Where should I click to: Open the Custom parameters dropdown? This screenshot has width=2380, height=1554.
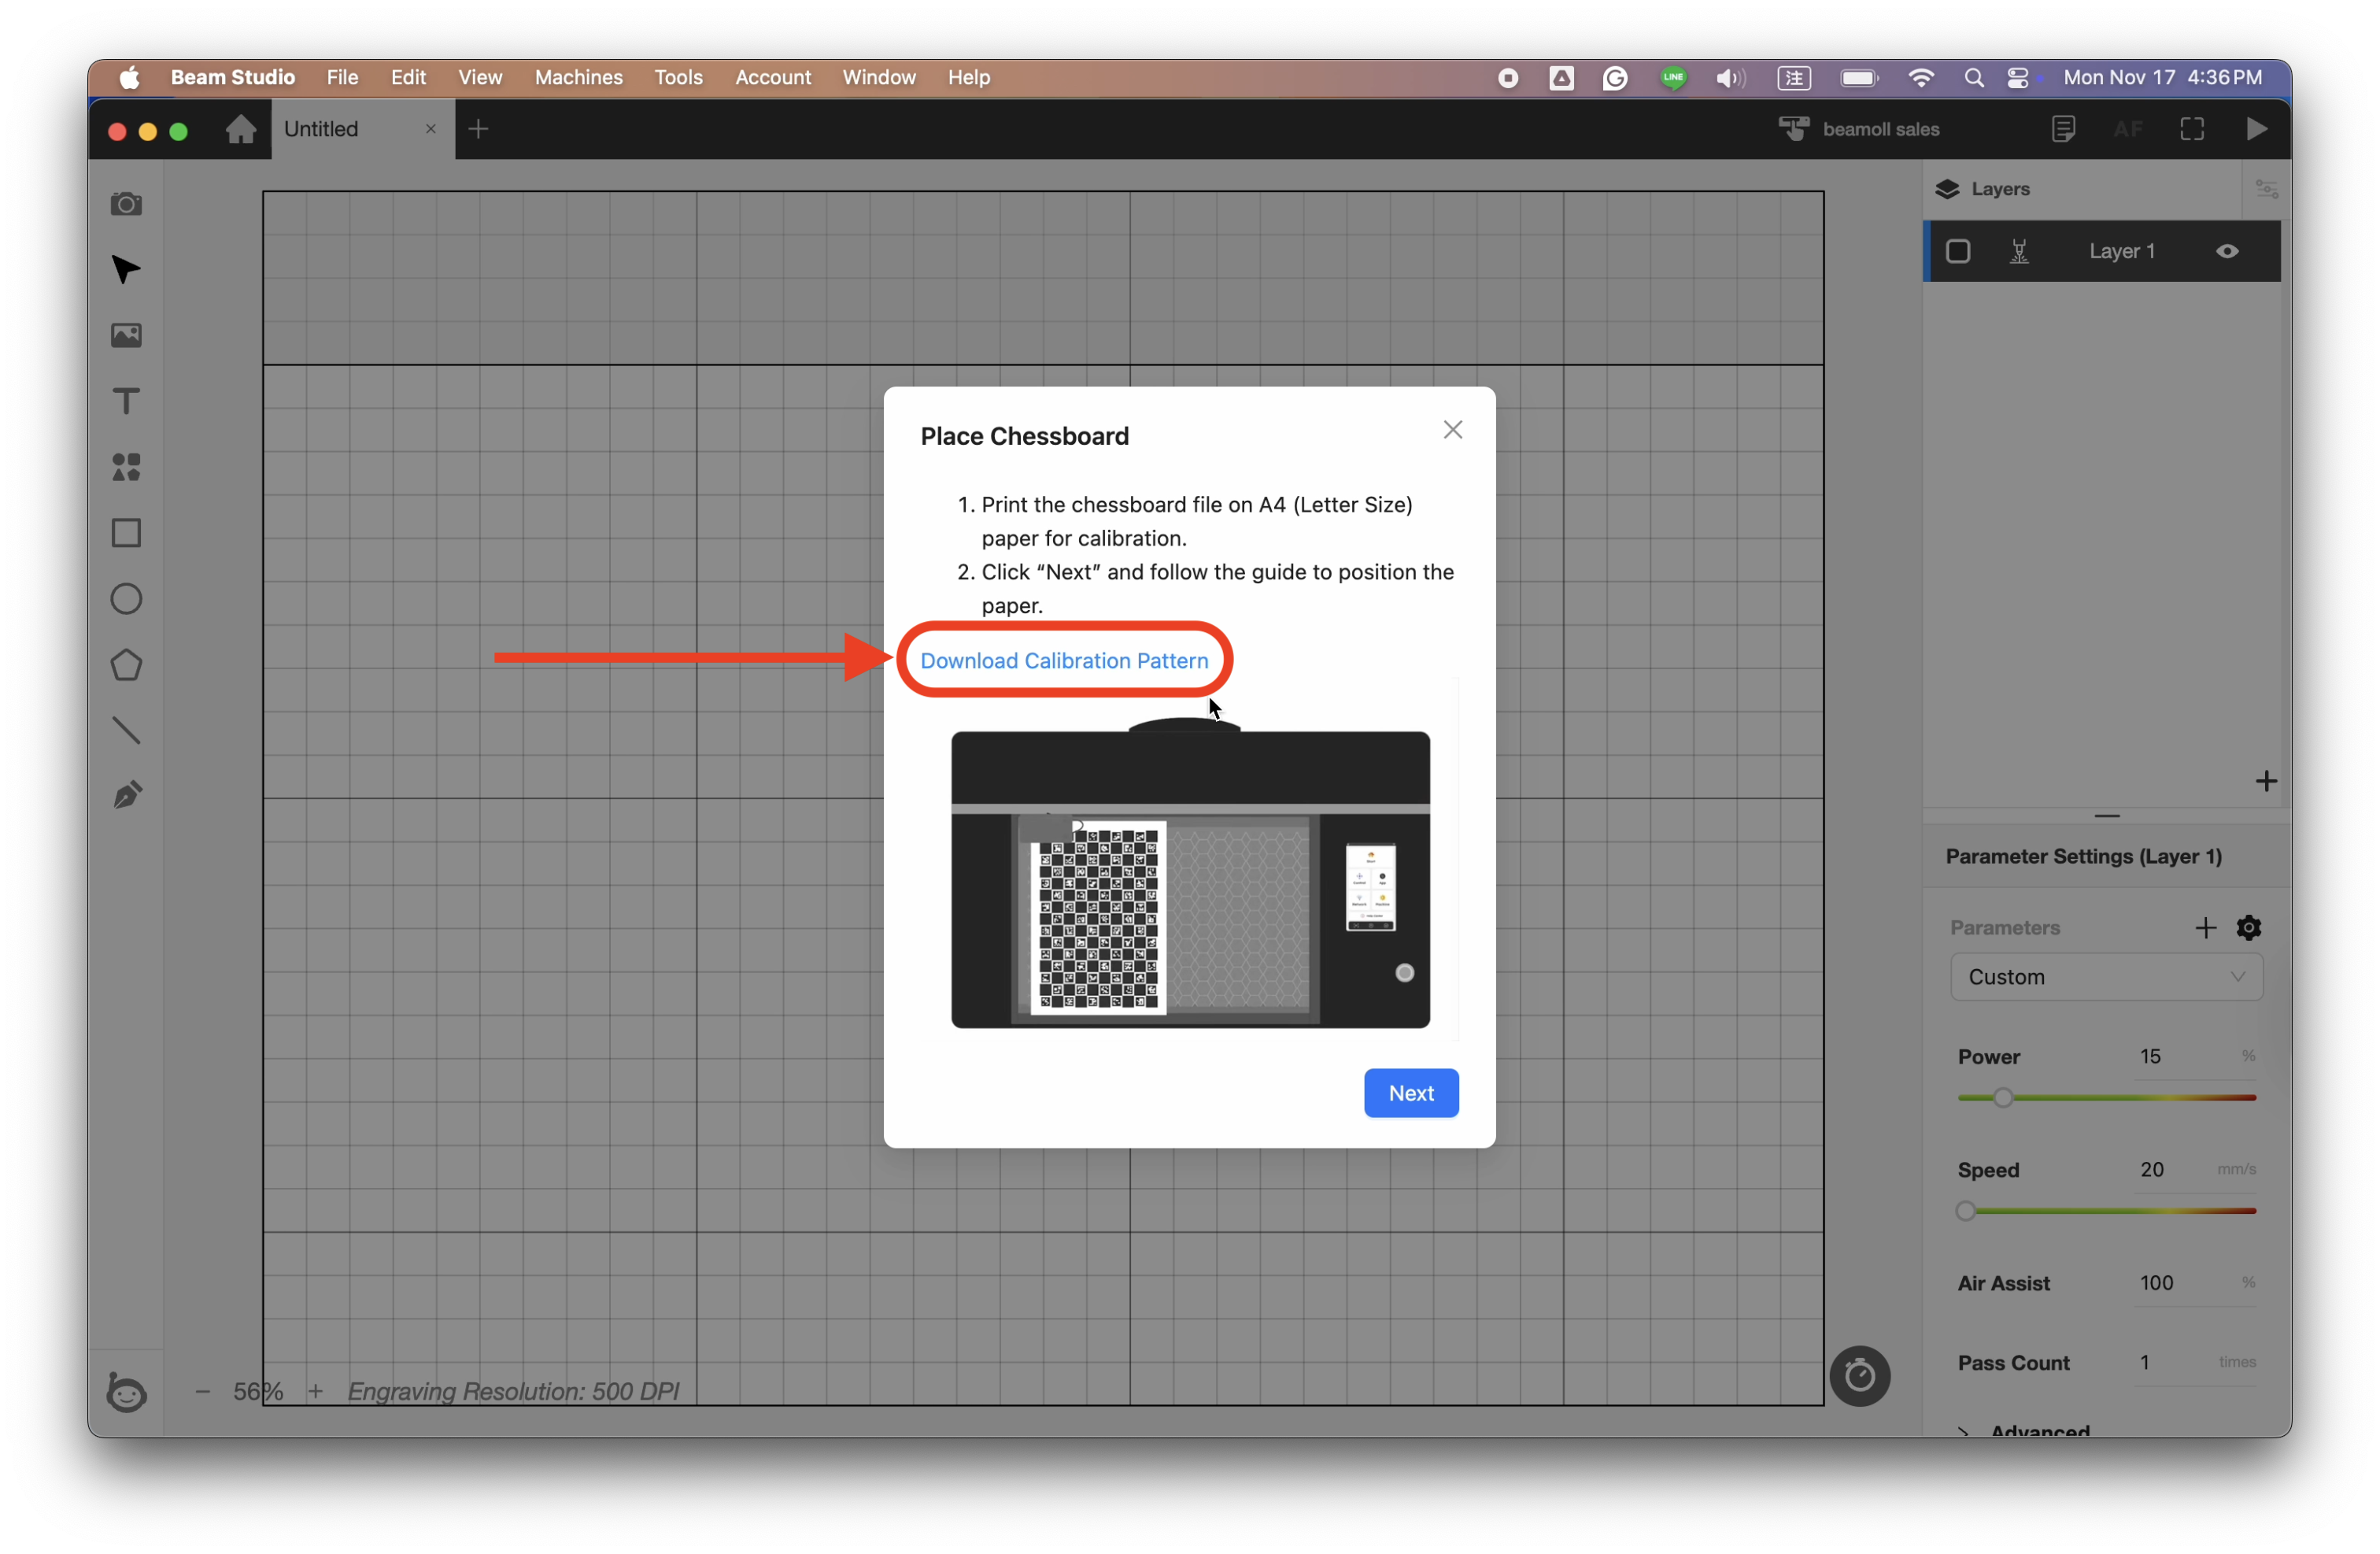pyautogui.click(x=2106, y=977)
